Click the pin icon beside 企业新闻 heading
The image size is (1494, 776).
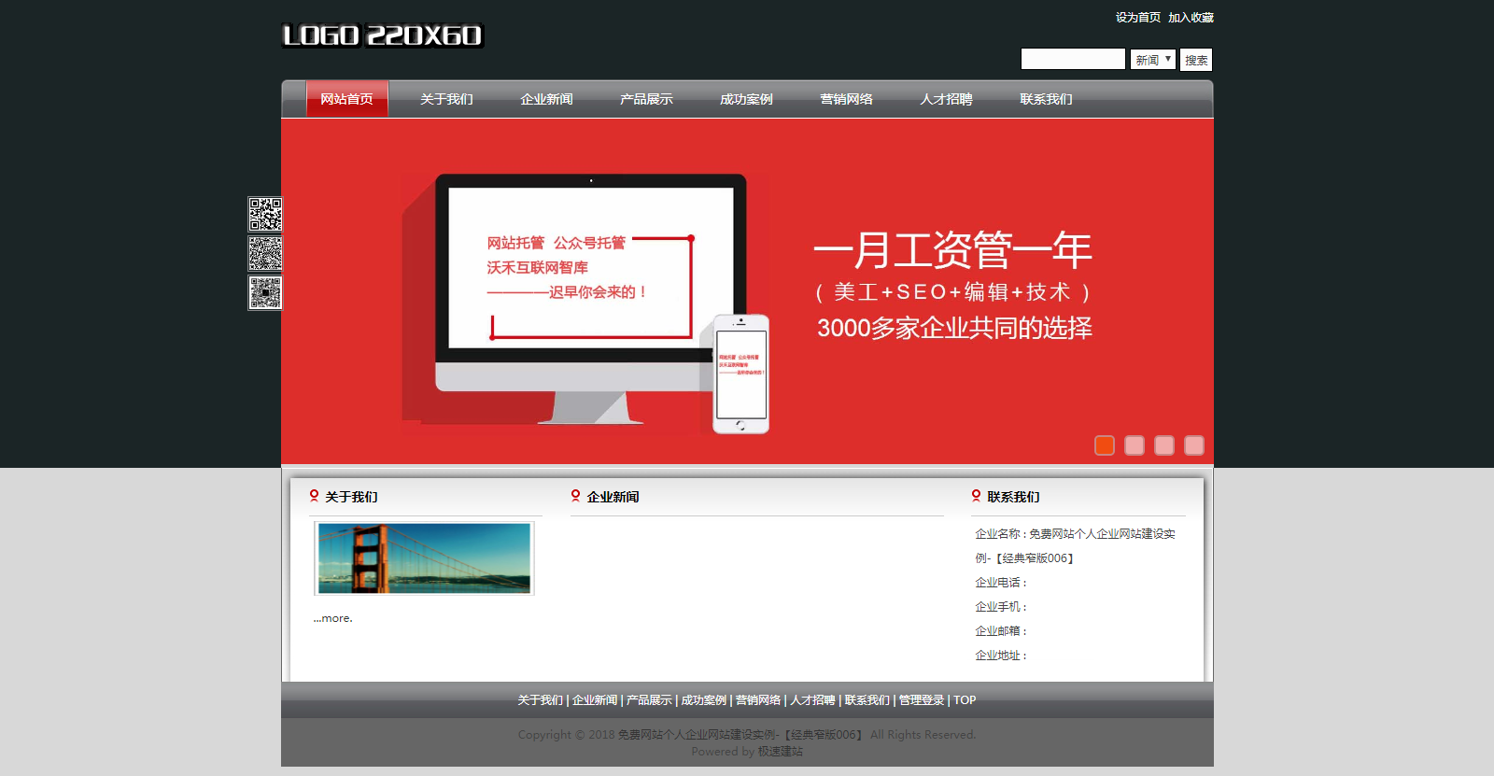576,496
